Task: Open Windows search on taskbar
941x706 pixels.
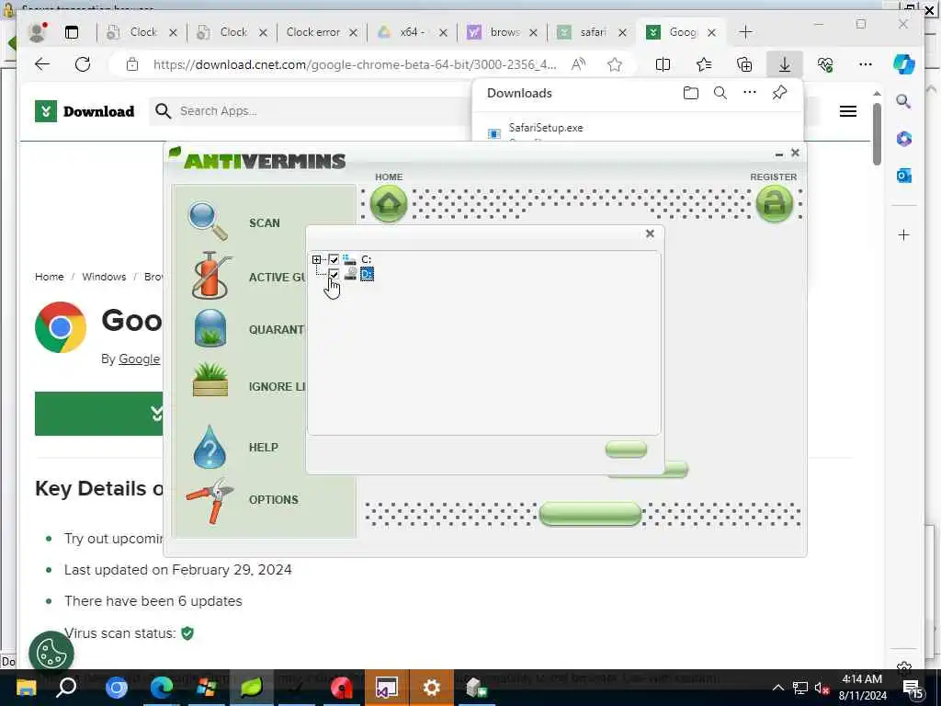Action: click(x=66, y=687)
